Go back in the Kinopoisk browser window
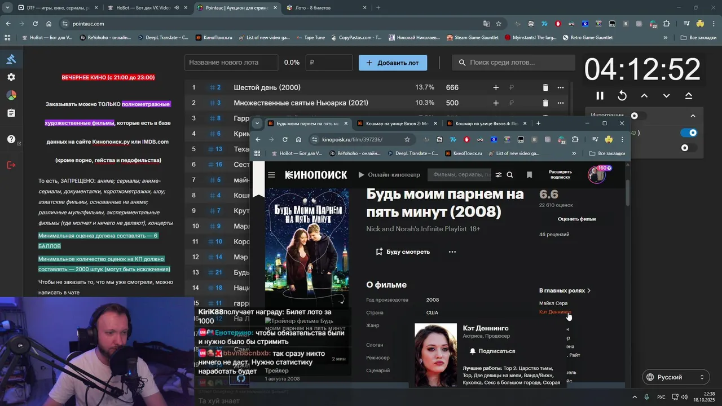Screen dimensions: 722x406 (258, 139)
